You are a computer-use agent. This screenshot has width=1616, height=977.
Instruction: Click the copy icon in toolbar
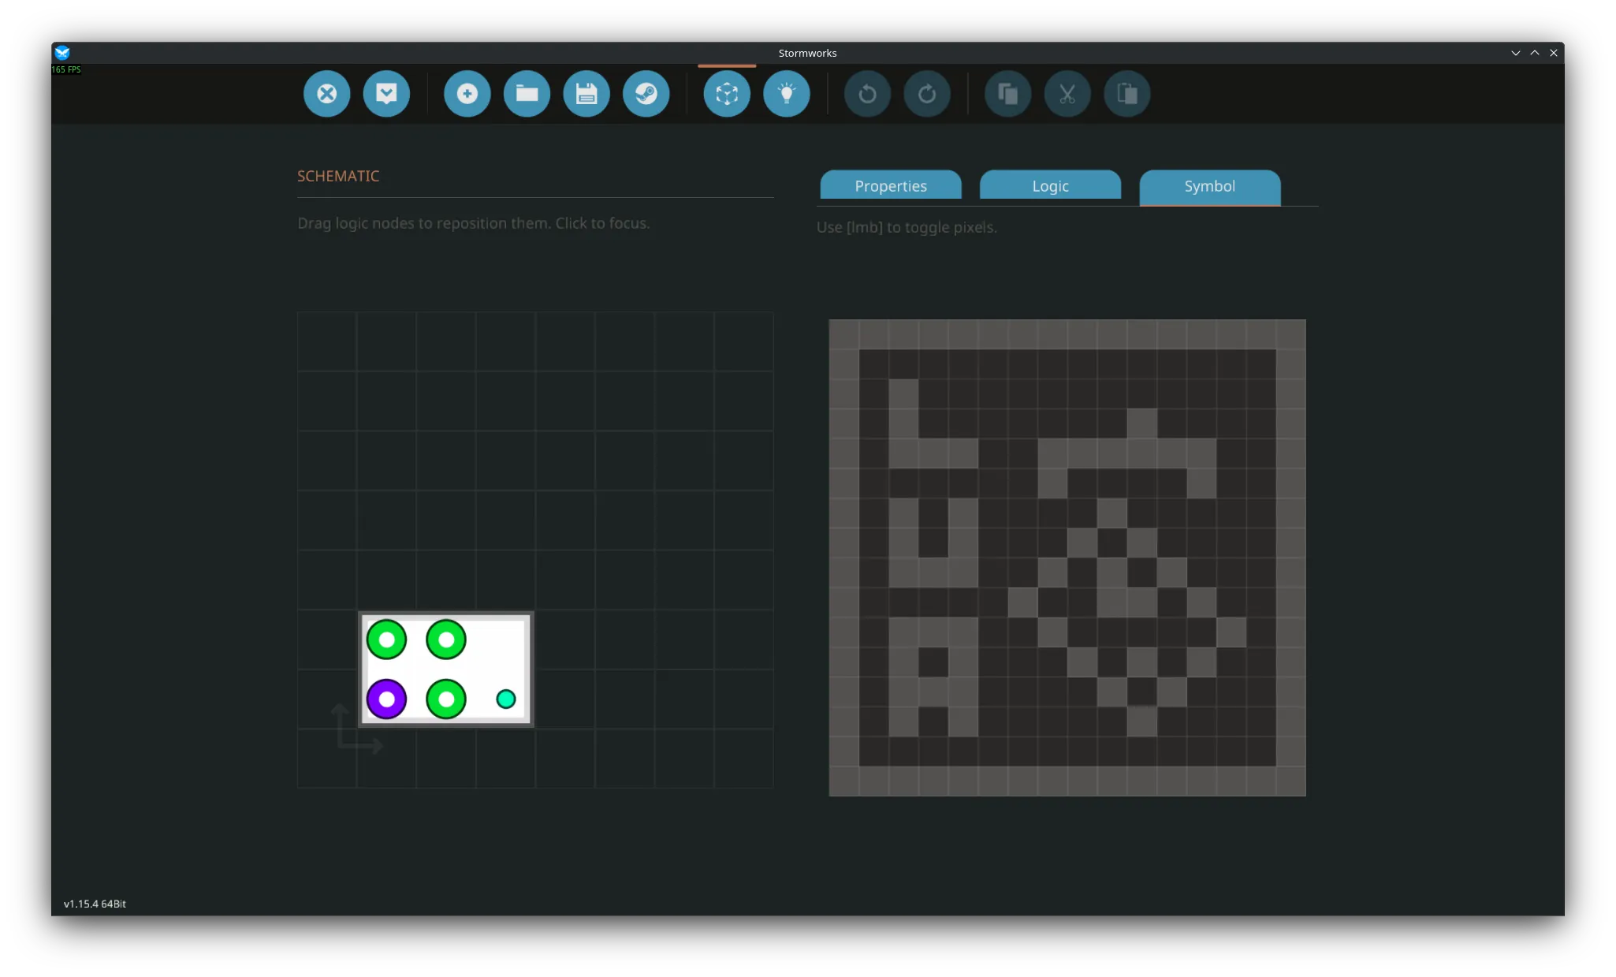point(1007,94)
